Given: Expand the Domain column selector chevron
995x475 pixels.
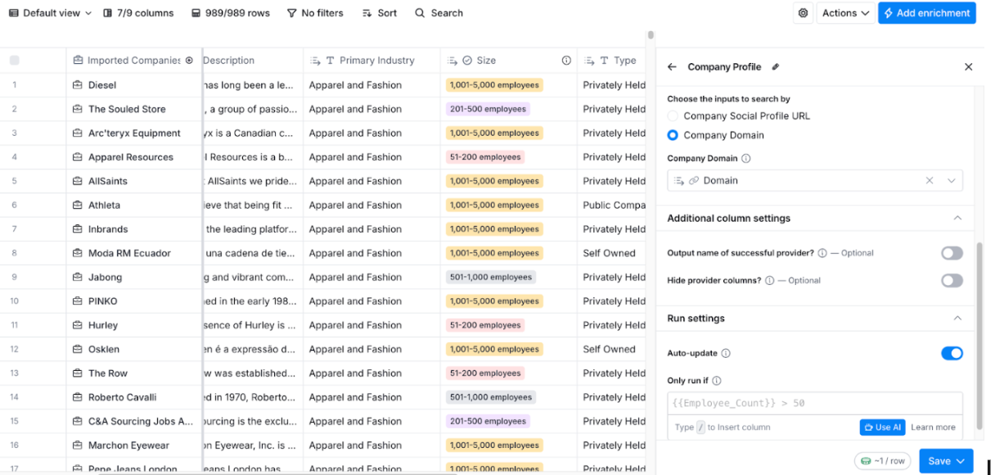Looking at the screenshot, I should (x=952, y=181).
